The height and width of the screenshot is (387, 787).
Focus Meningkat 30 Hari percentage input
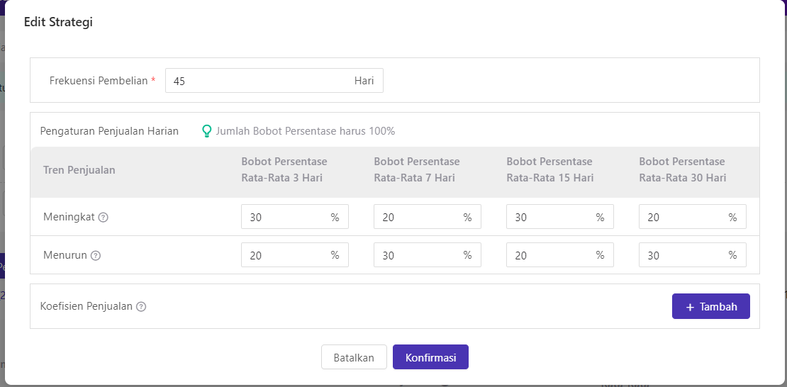[x=681, y=218]
